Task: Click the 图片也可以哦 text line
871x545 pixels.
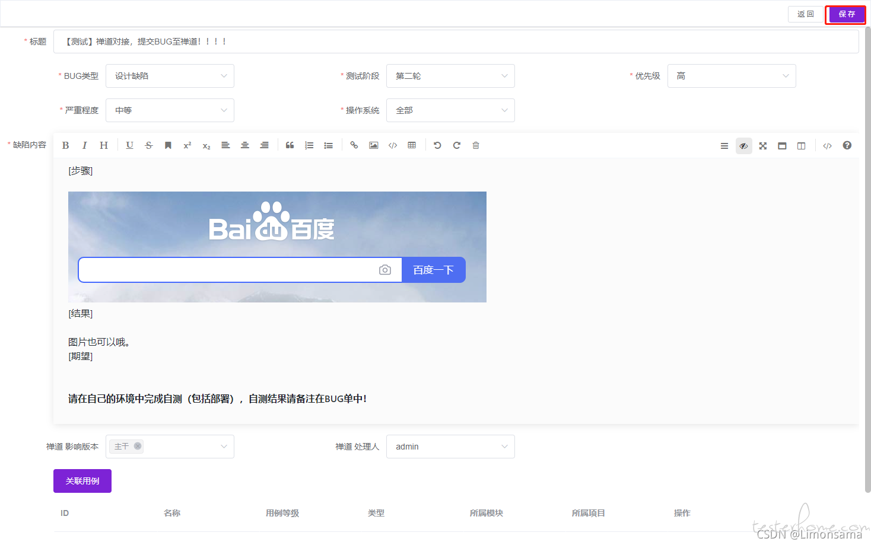Action: 99,342
